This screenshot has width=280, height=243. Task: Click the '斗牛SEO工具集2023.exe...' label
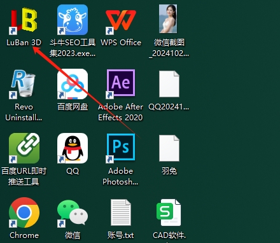(x=73, y=48)
